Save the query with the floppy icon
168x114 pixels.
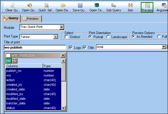click(x=80, y=5)
